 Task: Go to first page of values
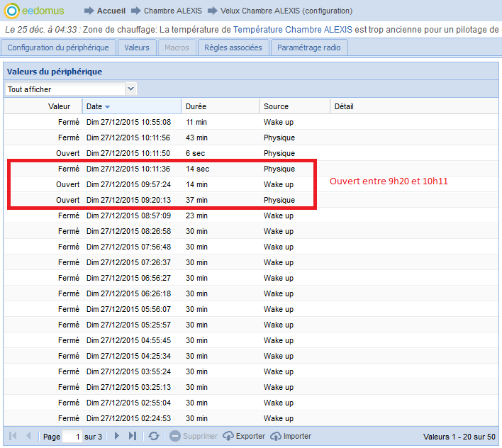click(13, 436)
